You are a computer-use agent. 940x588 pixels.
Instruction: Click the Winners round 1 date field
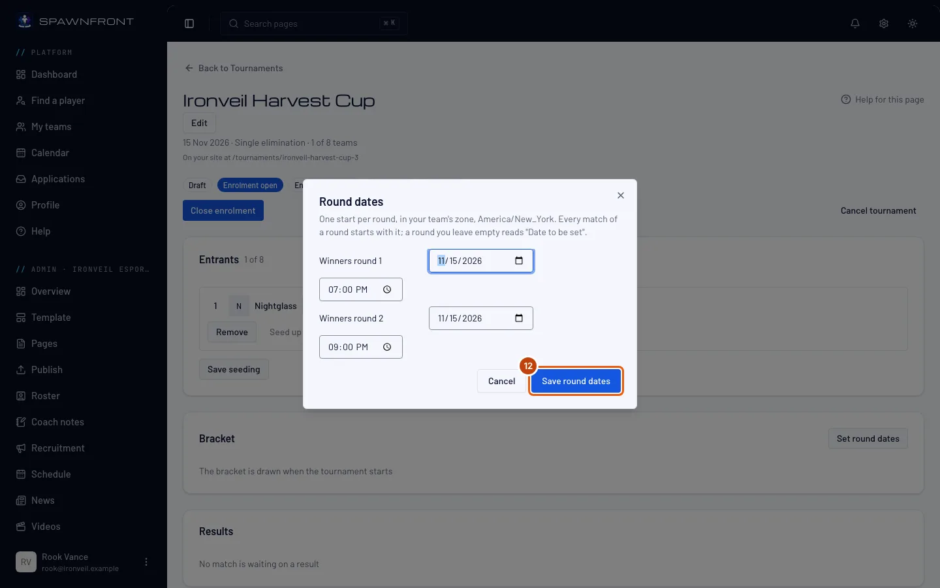(x=481, y=261)
